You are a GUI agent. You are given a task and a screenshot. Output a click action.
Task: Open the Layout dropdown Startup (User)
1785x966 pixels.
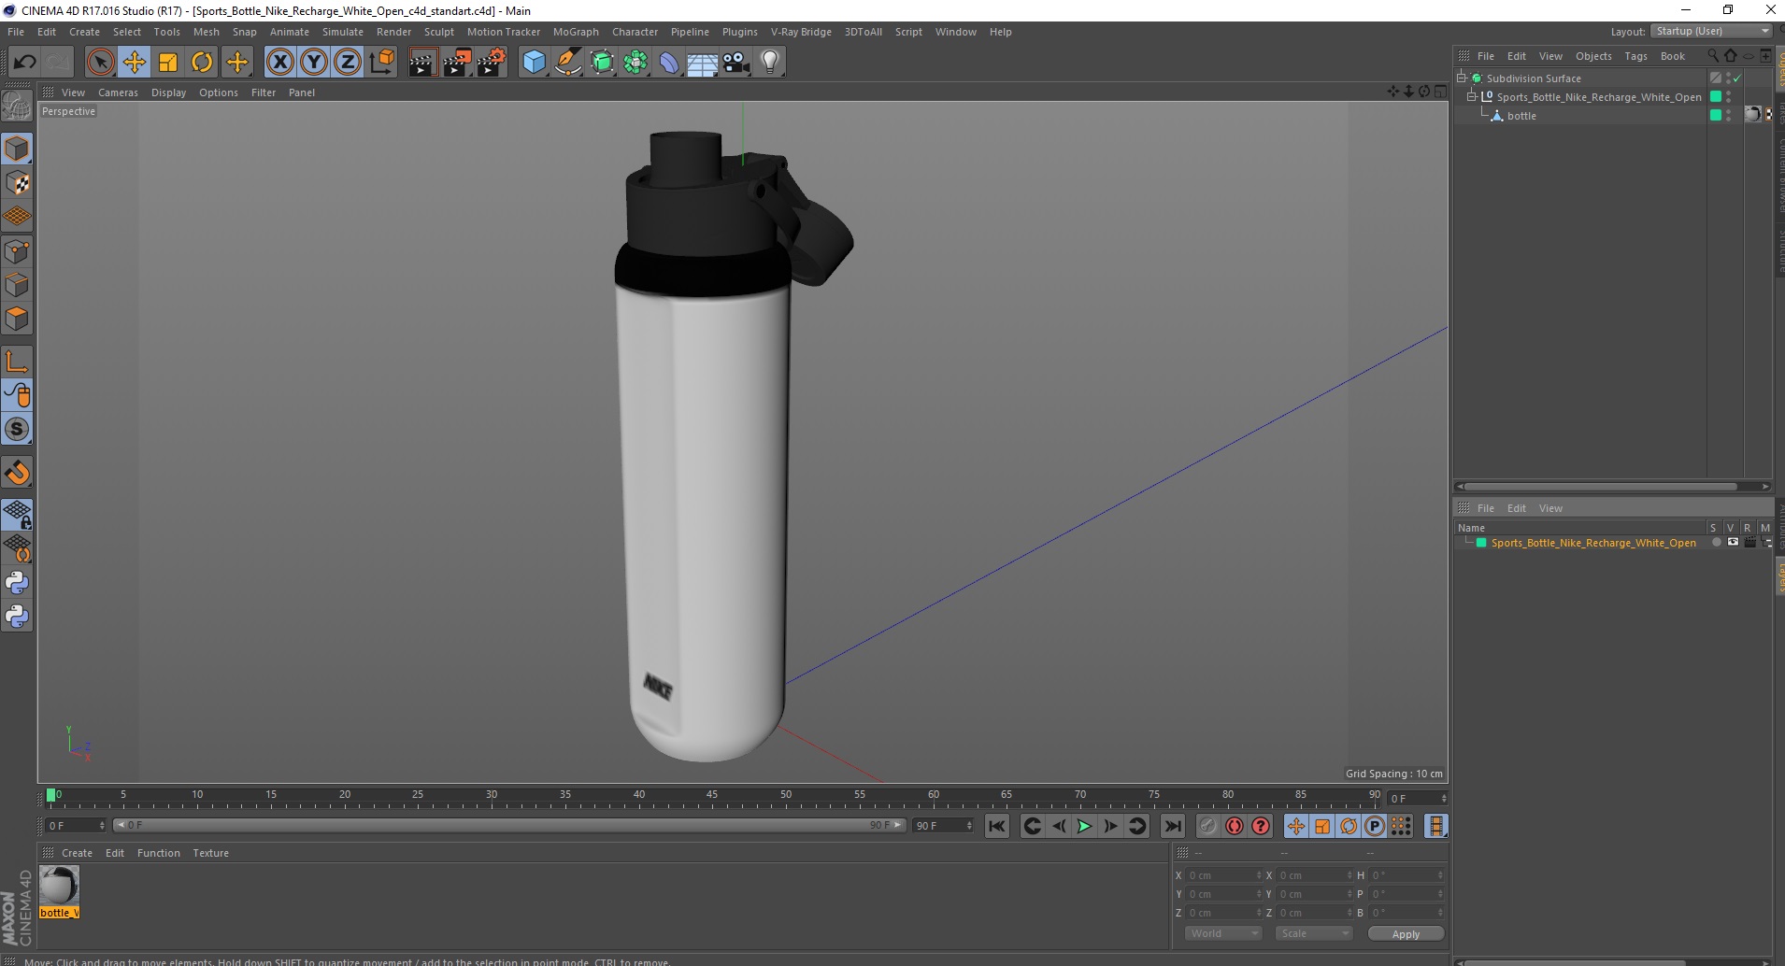click(x=1711, y=31)
